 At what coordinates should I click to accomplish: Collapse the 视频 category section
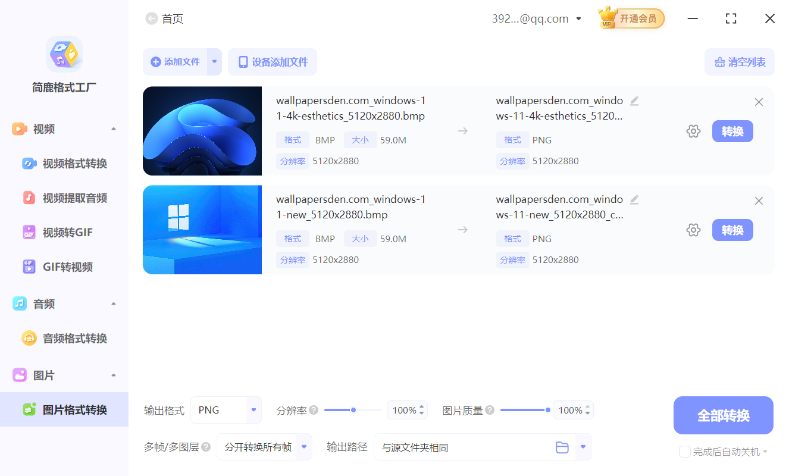[113, 128]
